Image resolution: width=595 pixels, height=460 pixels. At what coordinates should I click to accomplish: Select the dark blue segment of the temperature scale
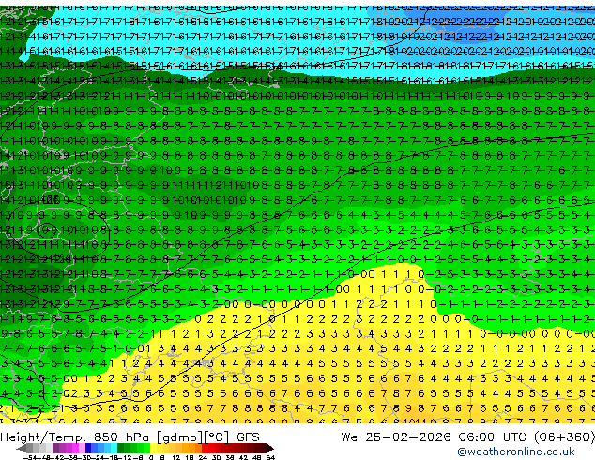[x=88, y=448]
